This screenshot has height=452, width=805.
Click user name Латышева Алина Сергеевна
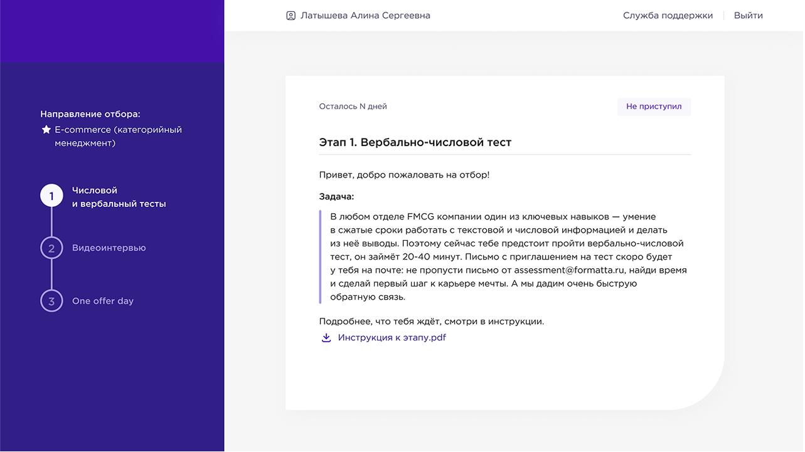tap(365, 16)
